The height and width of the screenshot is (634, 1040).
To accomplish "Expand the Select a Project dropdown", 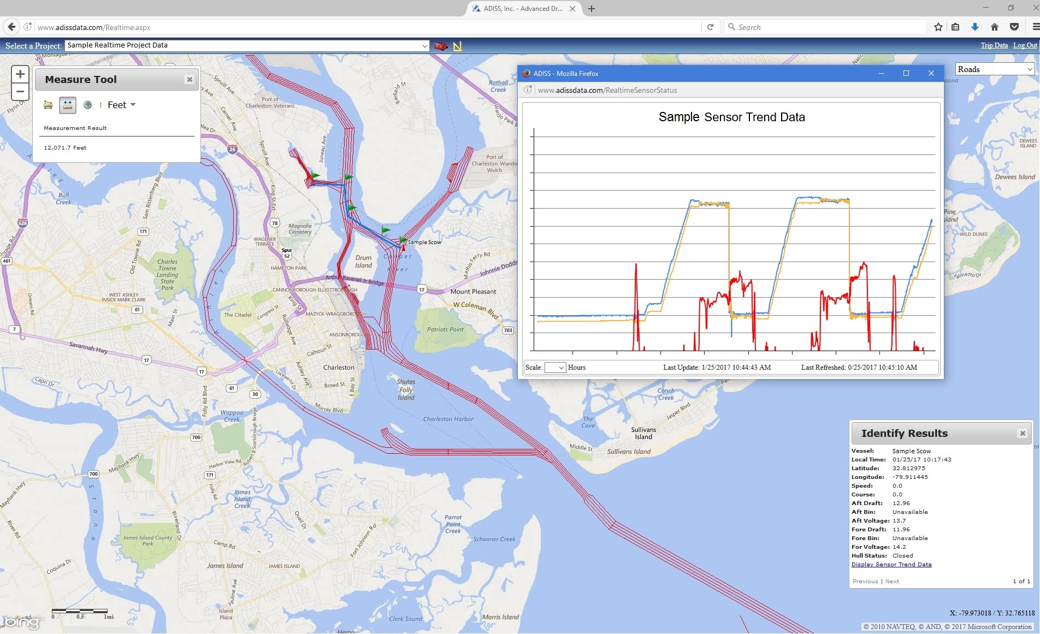I will click(x=247, y=45).
